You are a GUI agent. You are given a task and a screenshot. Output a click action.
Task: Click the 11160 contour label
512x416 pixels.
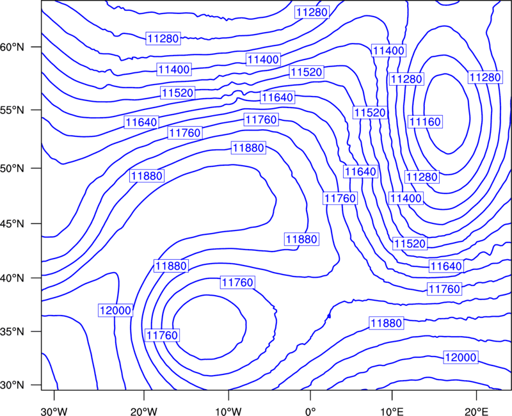click(x=425, y=122)
